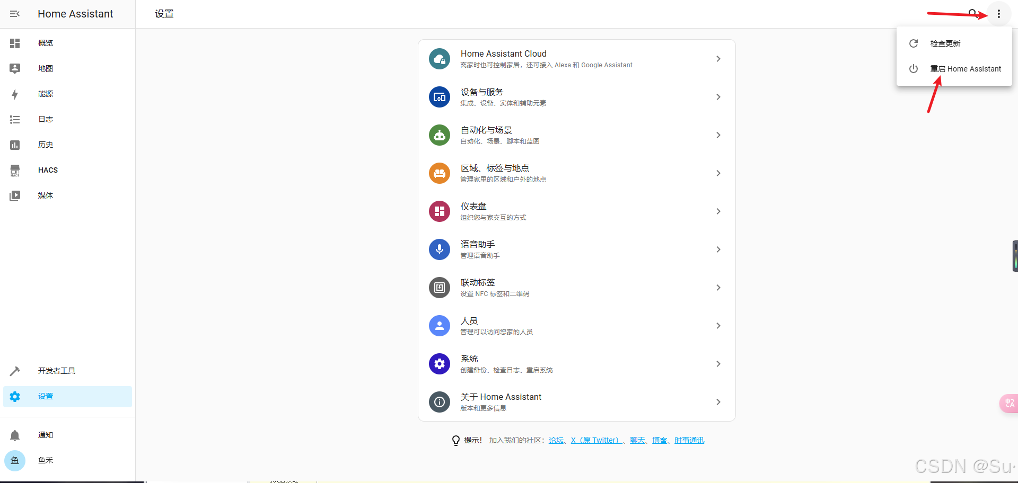The image size is (1018, 483).
Task: Open the 论坛 community link
Action: (556, 440)
